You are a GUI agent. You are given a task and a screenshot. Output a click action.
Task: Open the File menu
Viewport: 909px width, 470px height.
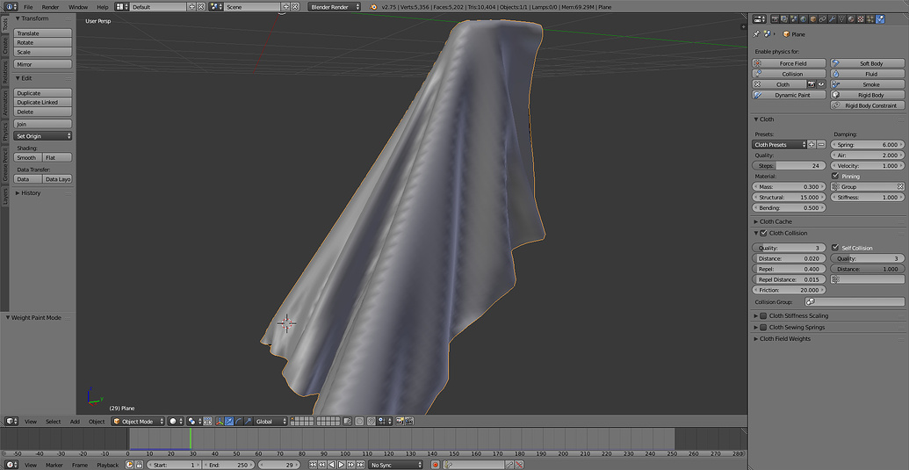28,7
